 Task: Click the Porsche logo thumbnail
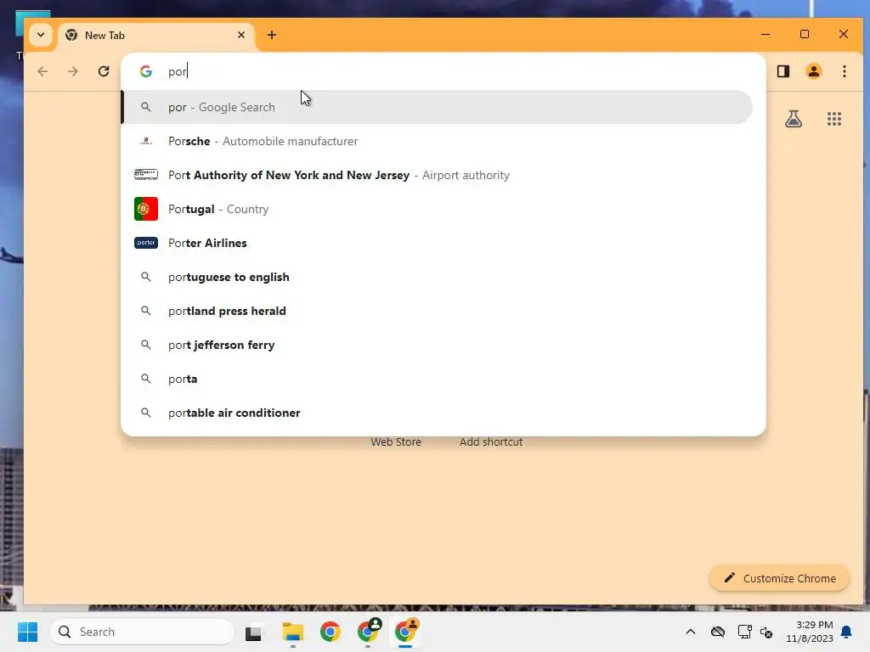146,142
